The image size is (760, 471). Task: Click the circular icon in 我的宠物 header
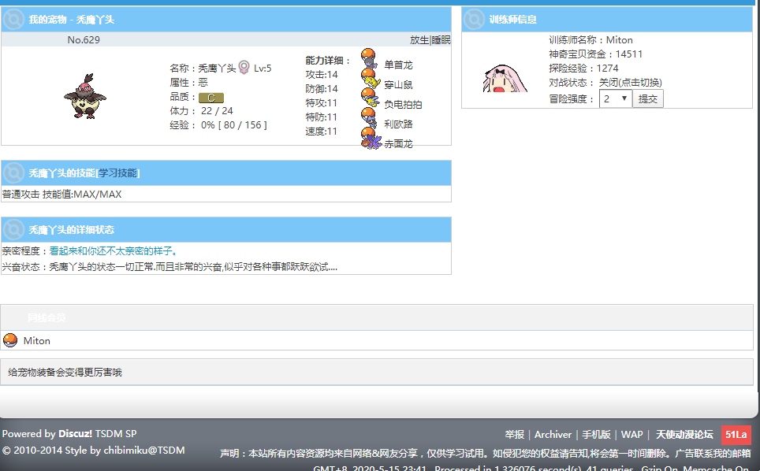click(13, 20)
